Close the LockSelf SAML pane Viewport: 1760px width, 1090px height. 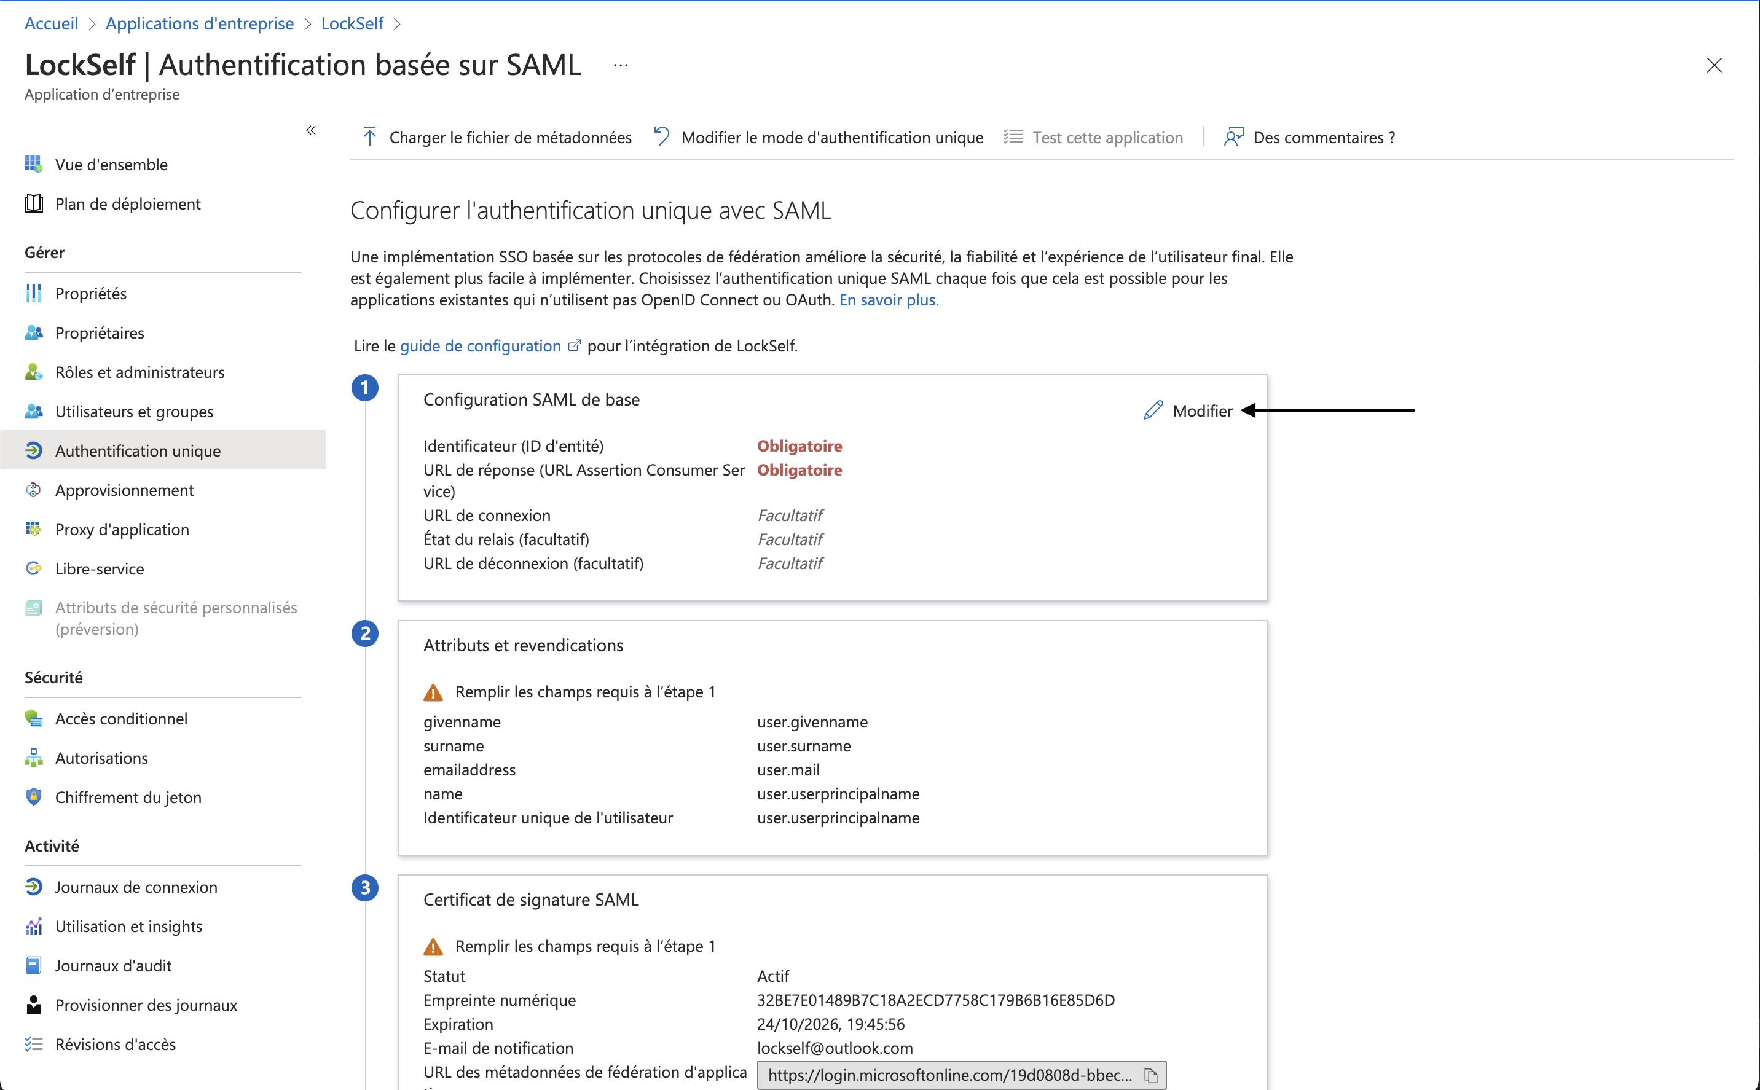pyautogui.click(x=1714, y=66)
